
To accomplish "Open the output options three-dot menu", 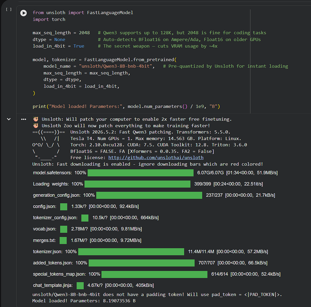I will (x=24, y=119).
